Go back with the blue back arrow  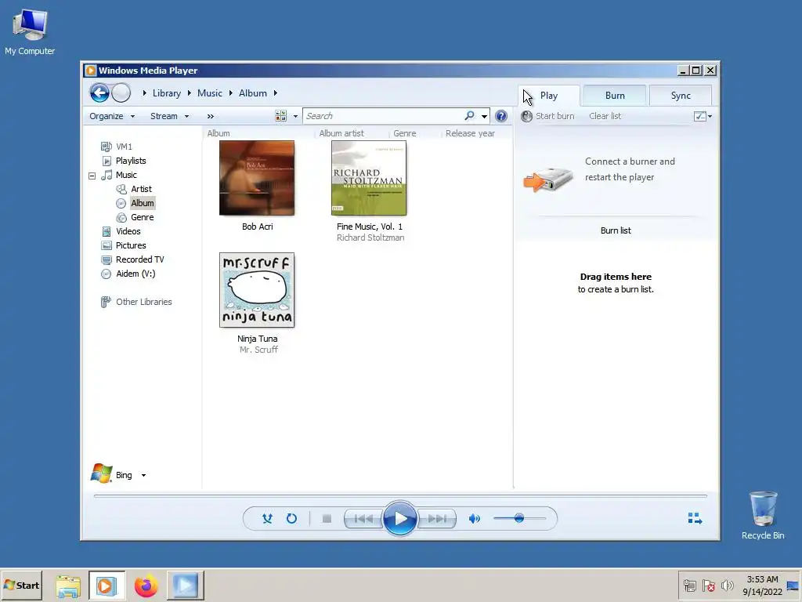coord(99,93)
